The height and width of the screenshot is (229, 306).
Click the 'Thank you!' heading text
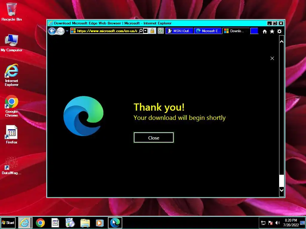pyautogui.click(x=159, y=107)
